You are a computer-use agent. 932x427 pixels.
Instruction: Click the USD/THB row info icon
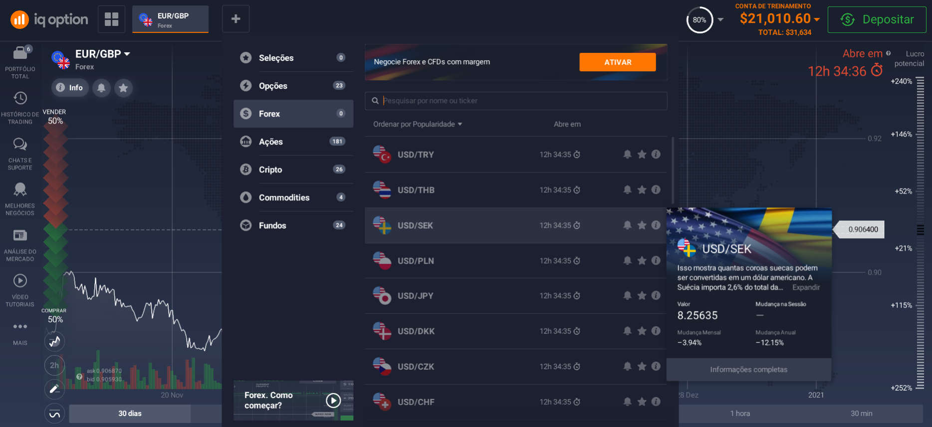coord(656,190)
